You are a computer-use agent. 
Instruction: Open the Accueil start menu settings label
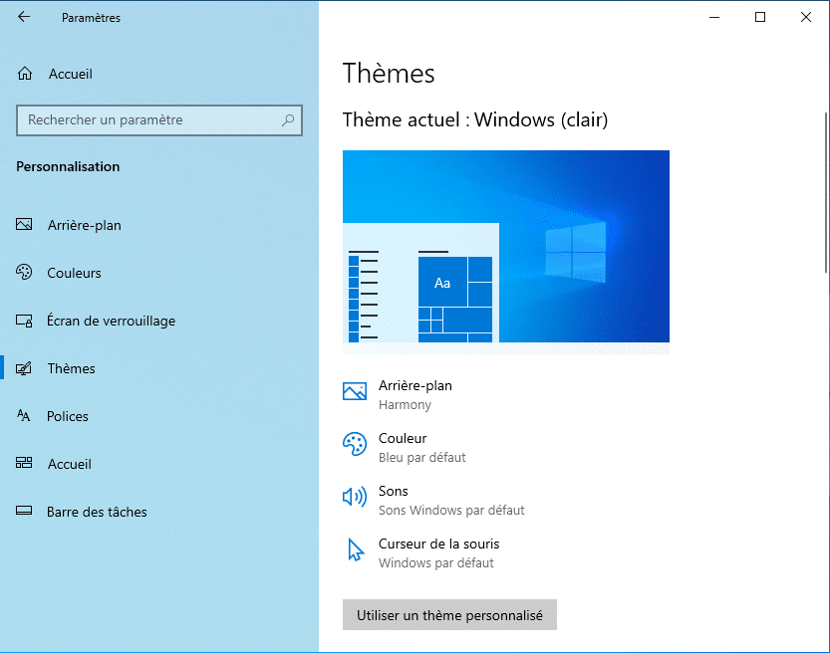point(70,464)
